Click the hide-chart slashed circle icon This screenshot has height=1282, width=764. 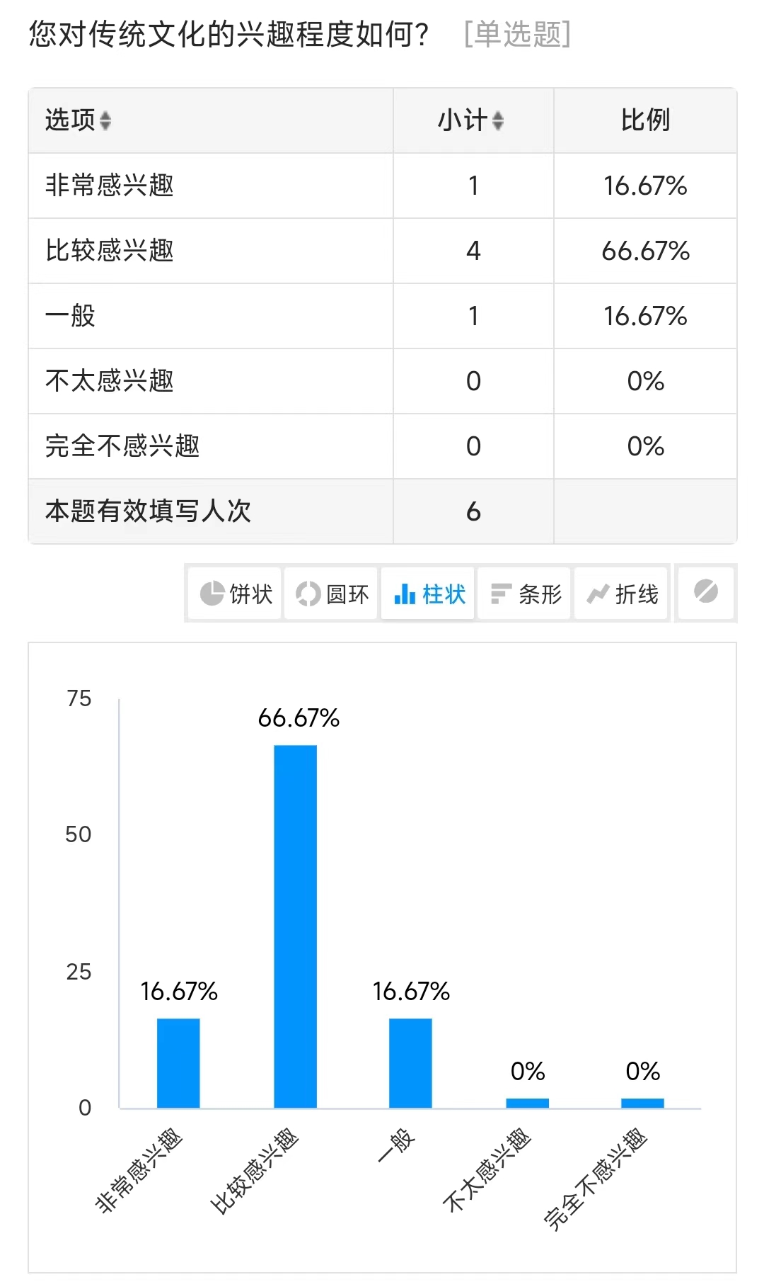click(706, 592)
